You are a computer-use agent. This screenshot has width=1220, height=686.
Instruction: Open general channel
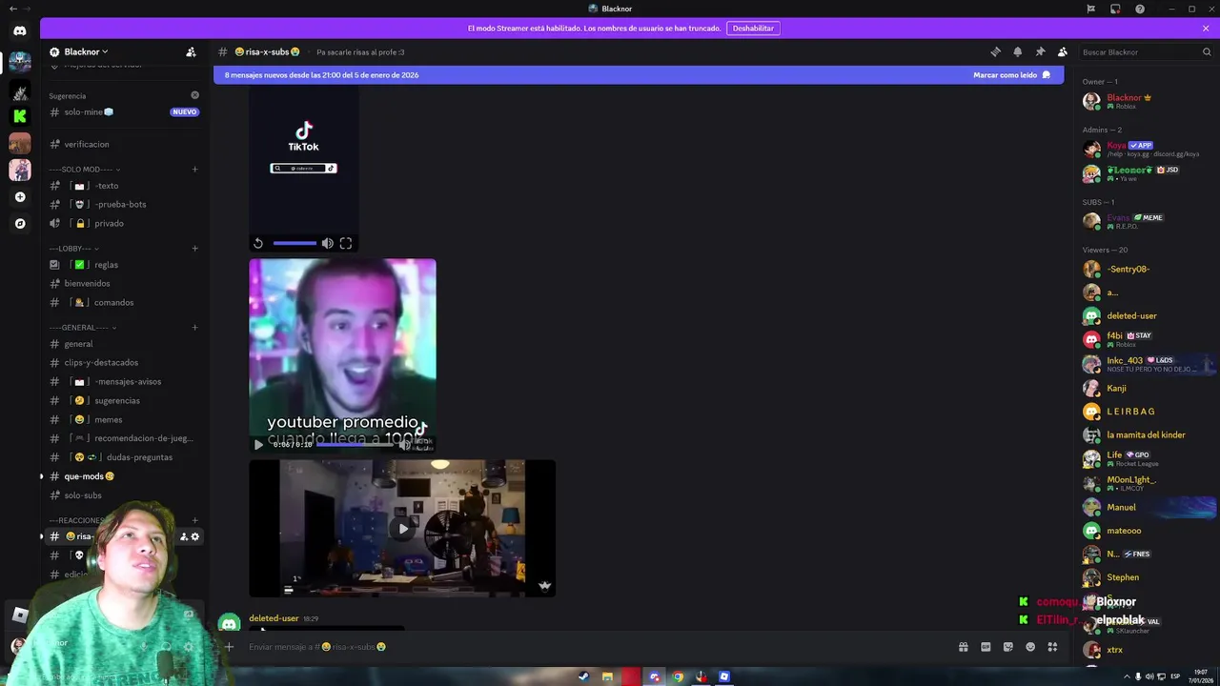[x=124, y=344]
